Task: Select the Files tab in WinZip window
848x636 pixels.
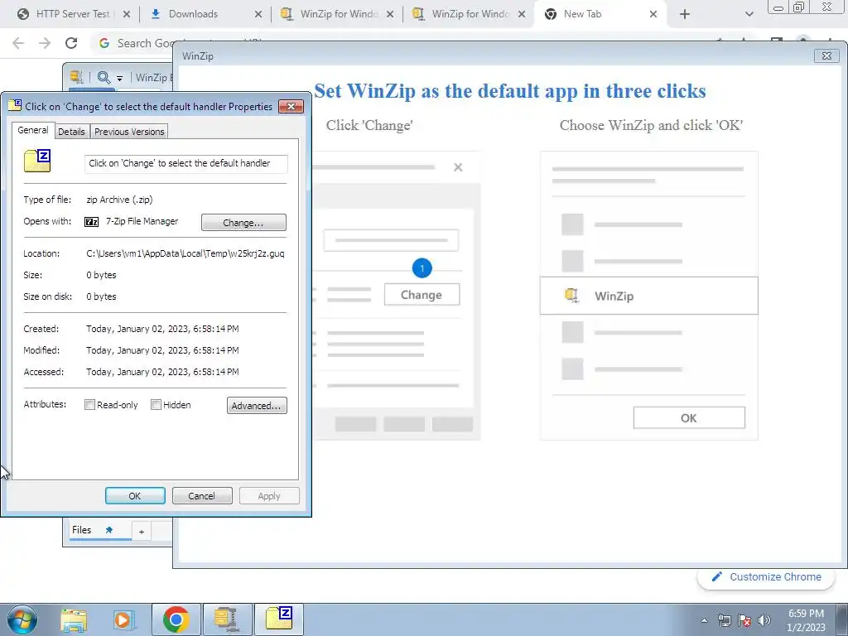Action: [x=82, y=530]
